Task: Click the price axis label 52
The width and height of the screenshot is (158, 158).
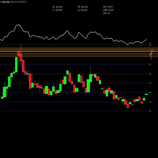Action: coord(150,44)
